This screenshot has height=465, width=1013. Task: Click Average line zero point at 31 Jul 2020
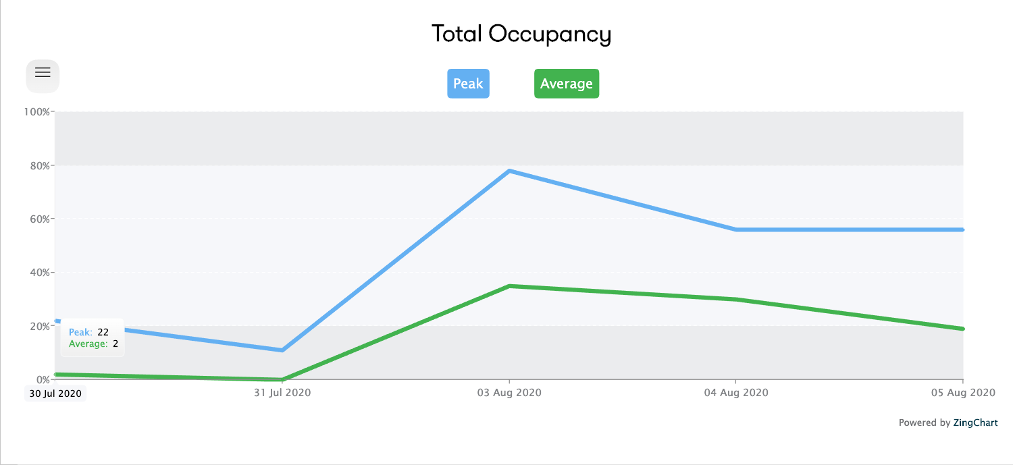click(x=282, y=379)
